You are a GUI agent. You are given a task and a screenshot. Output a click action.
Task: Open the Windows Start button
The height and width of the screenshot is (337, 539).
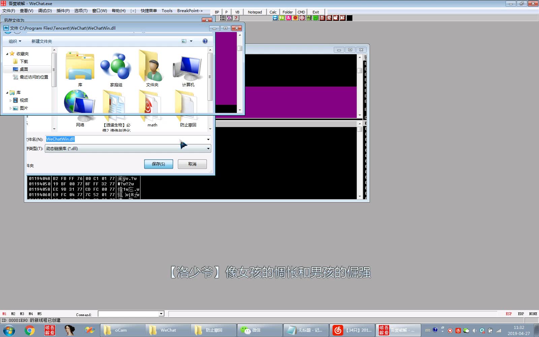[x=9, y=330]
